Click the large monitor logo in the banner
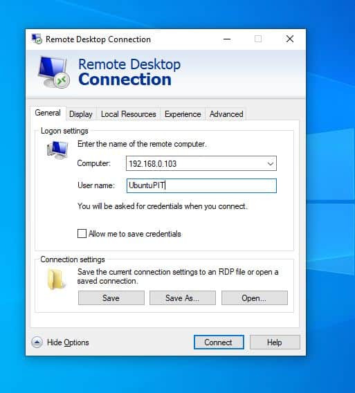355x393 pixels. tap(54, 72)
